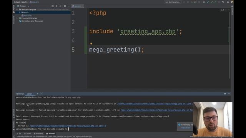Go to previous highlighted error arrow
The image size is (246, 138).
(x=226, y=10)
